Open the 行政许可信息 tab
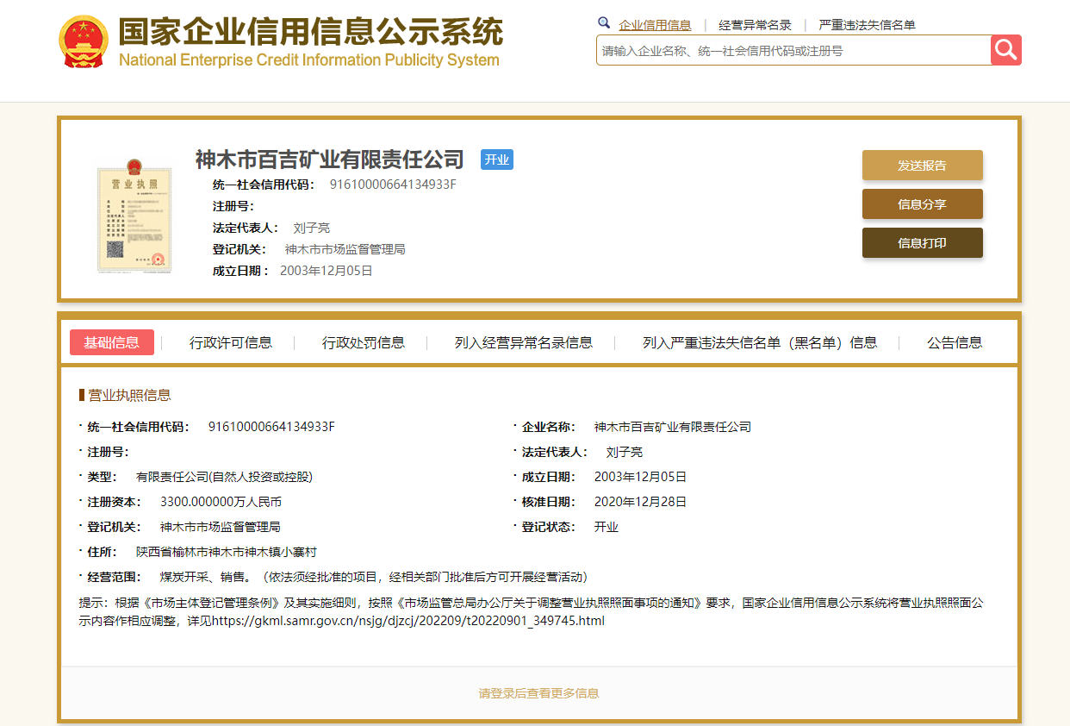The image size is (1070, 726). point(231,342)
